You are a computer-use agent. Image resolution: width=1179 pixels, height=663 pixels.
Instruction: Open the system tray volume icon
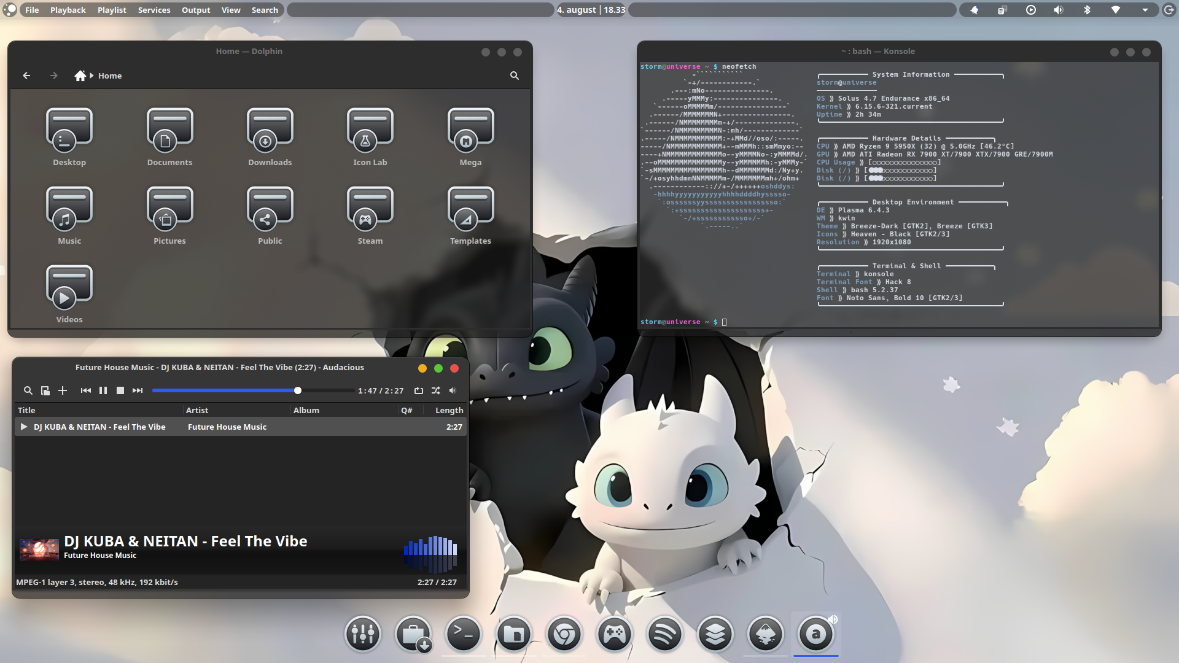[1059, 10]
